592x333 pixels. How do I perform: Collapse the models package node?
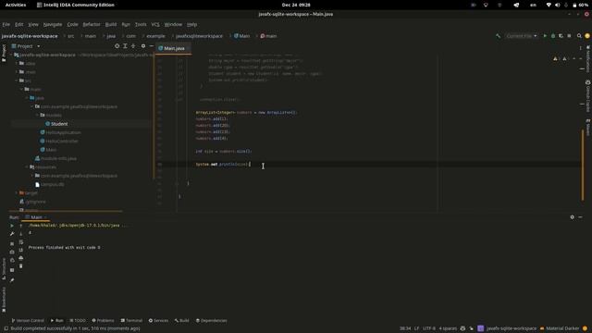tap(37, 115)
